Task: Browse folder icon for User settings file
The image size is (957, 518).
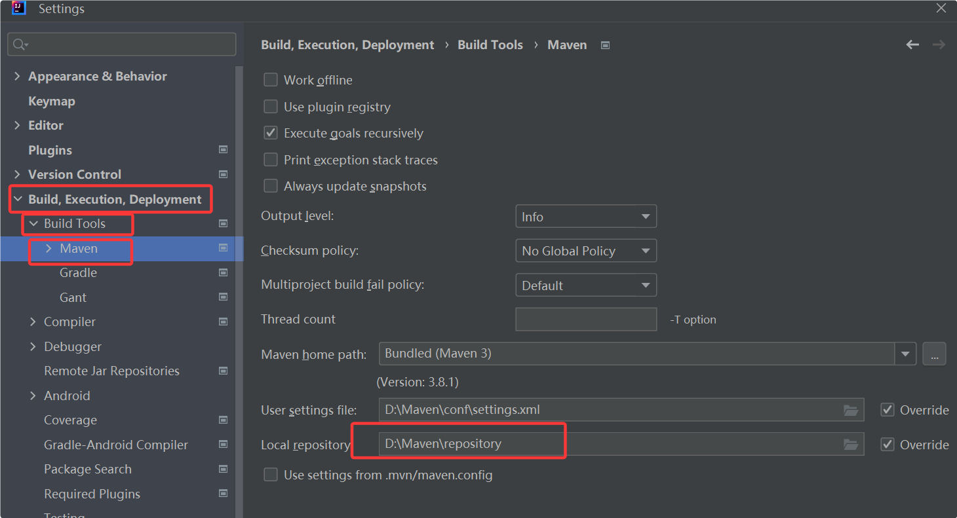Action: point(851,411)
